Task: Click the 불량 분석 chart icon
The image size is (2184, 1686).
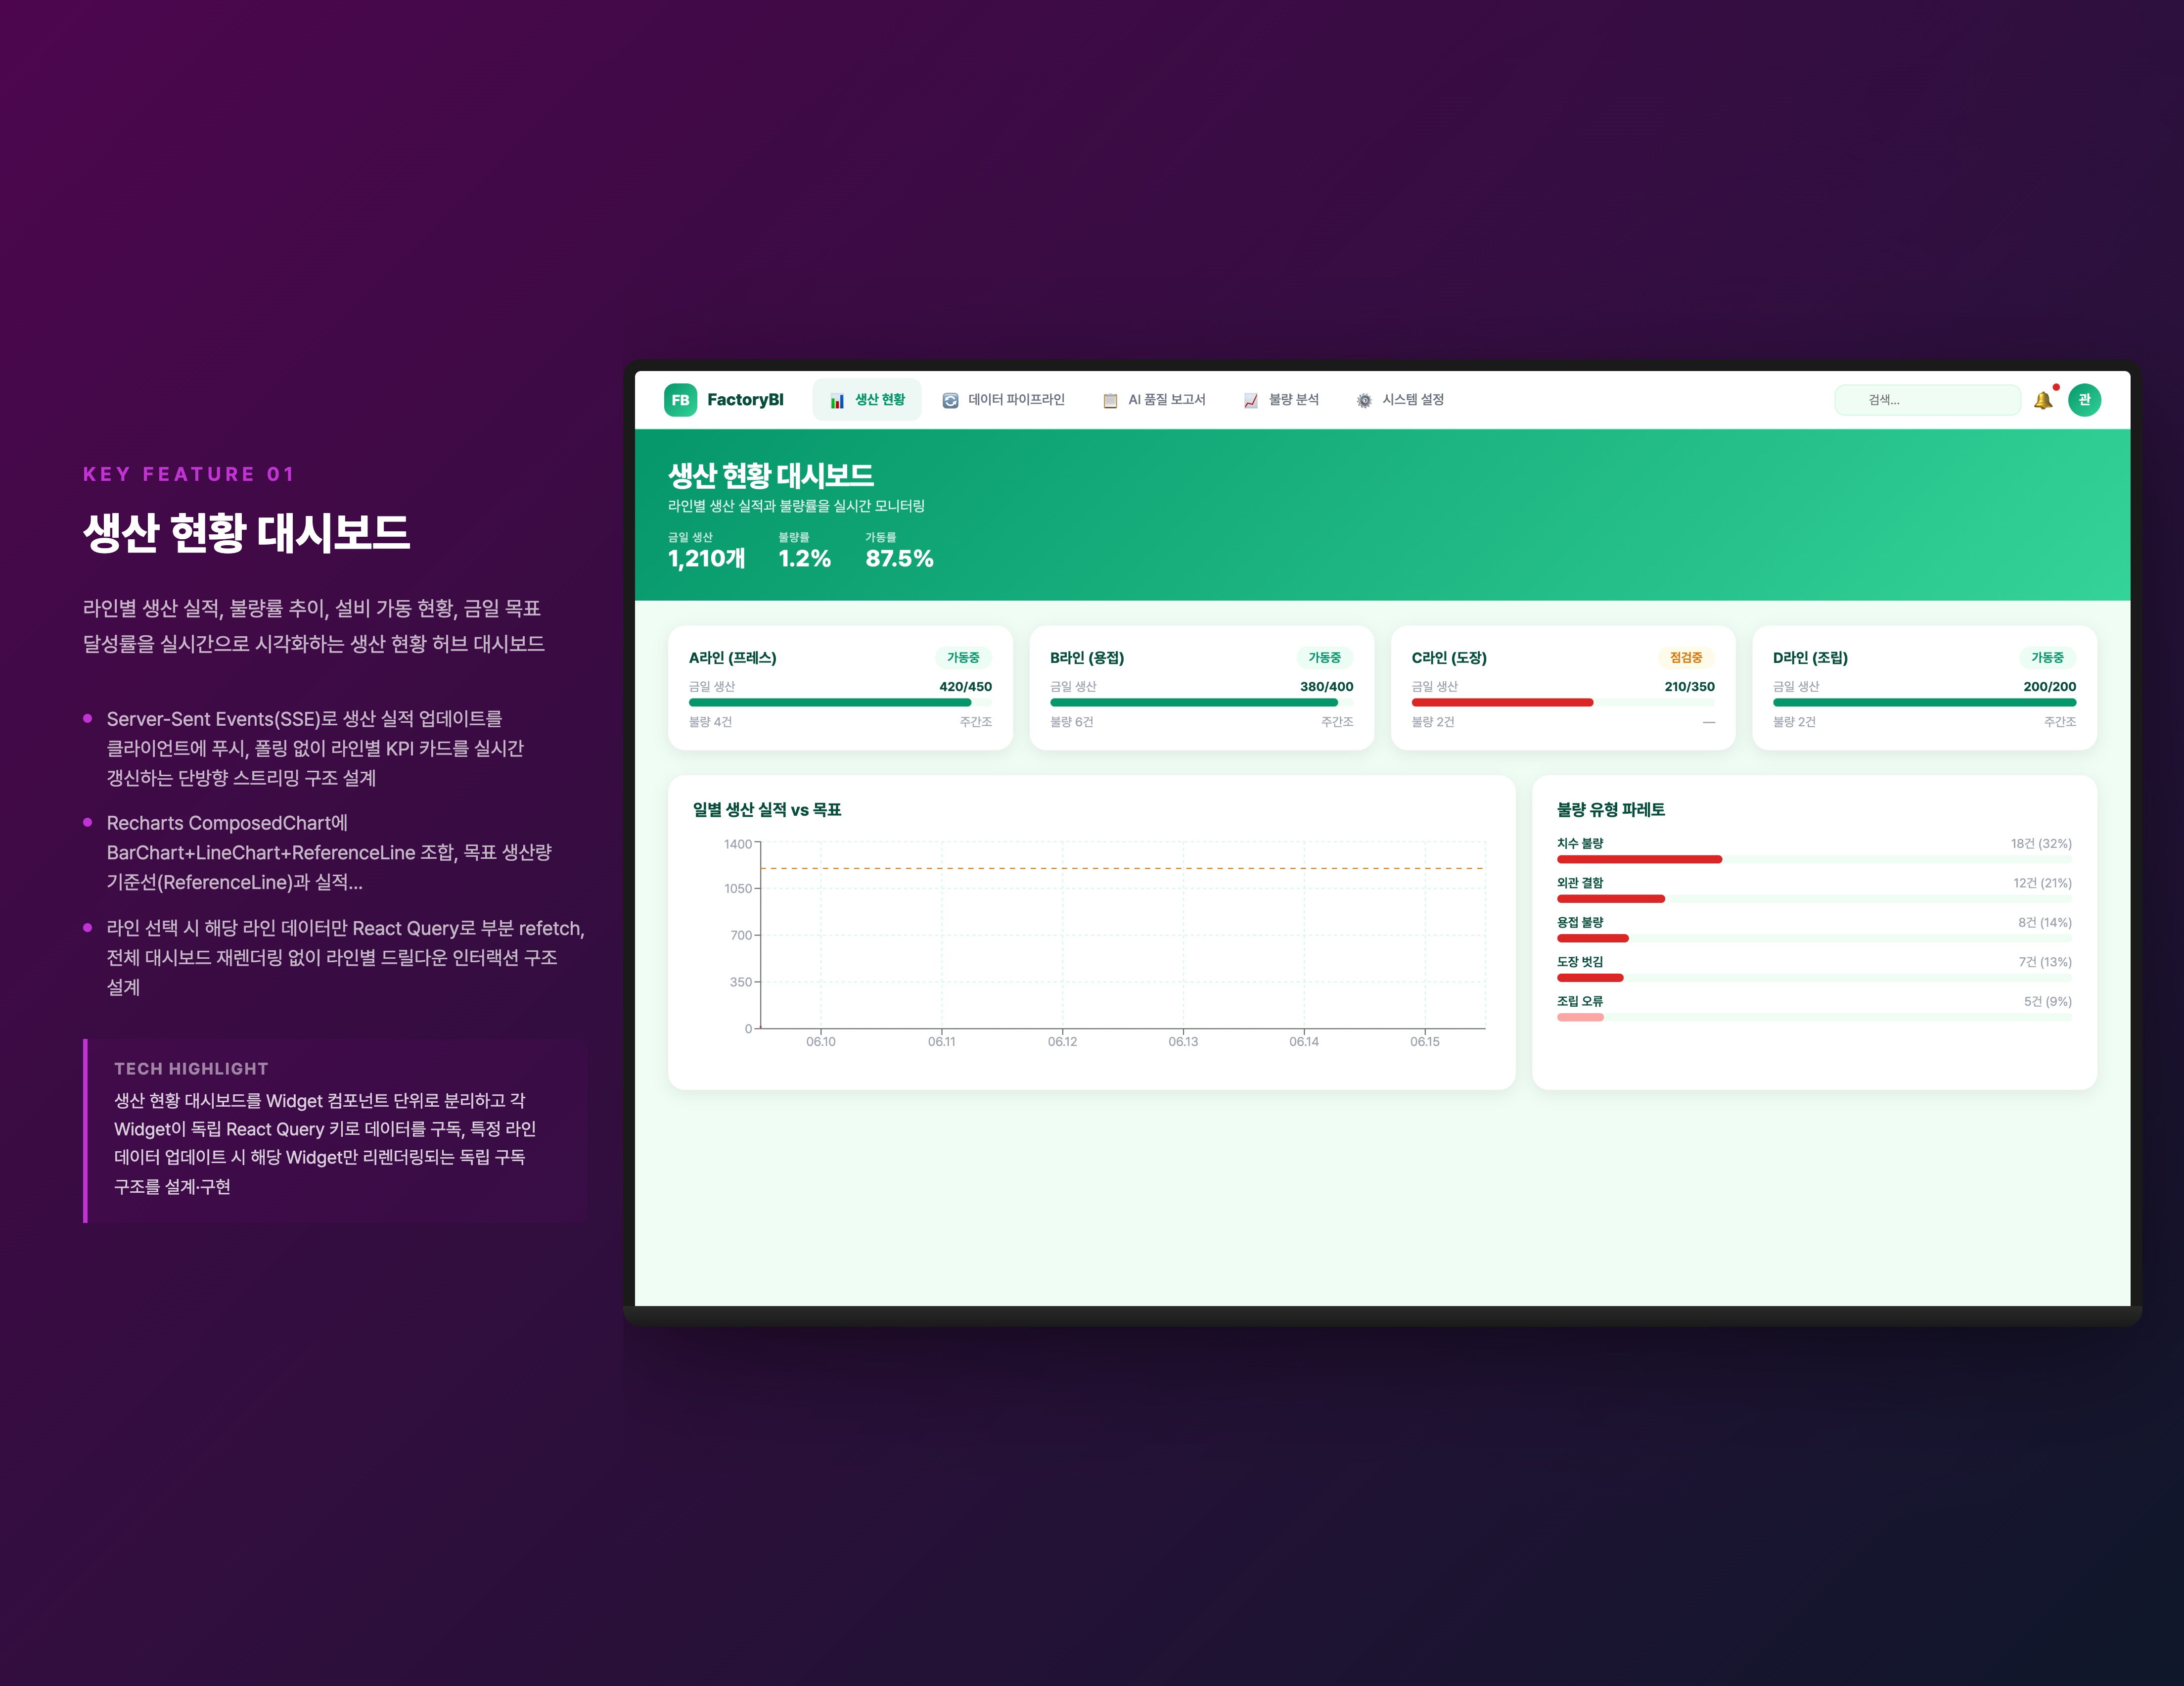Action: [x=1250, y=401]
